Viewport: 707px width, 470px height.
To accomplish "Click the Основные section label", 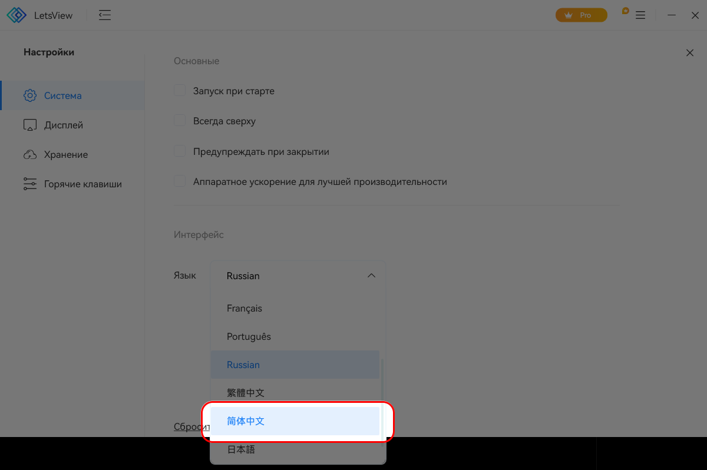I will tap(196, 61).
